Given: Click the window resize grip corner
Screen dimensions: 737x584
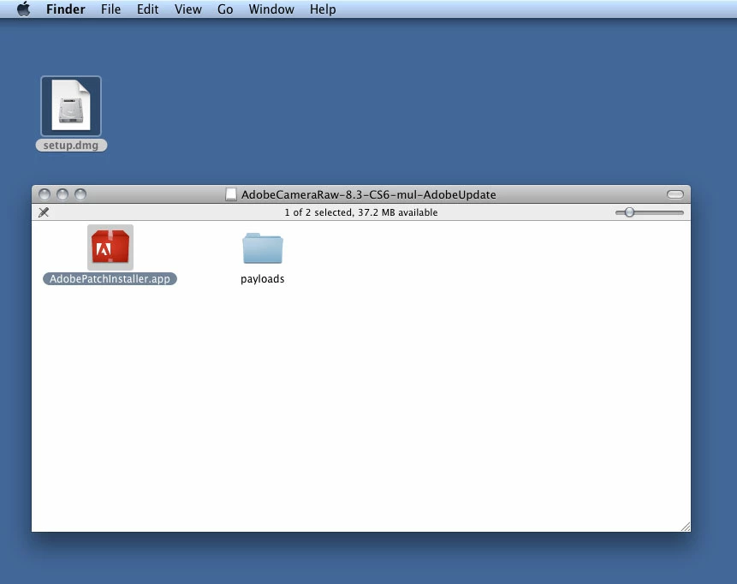Looking at the screenshot, I should (686, 527).
